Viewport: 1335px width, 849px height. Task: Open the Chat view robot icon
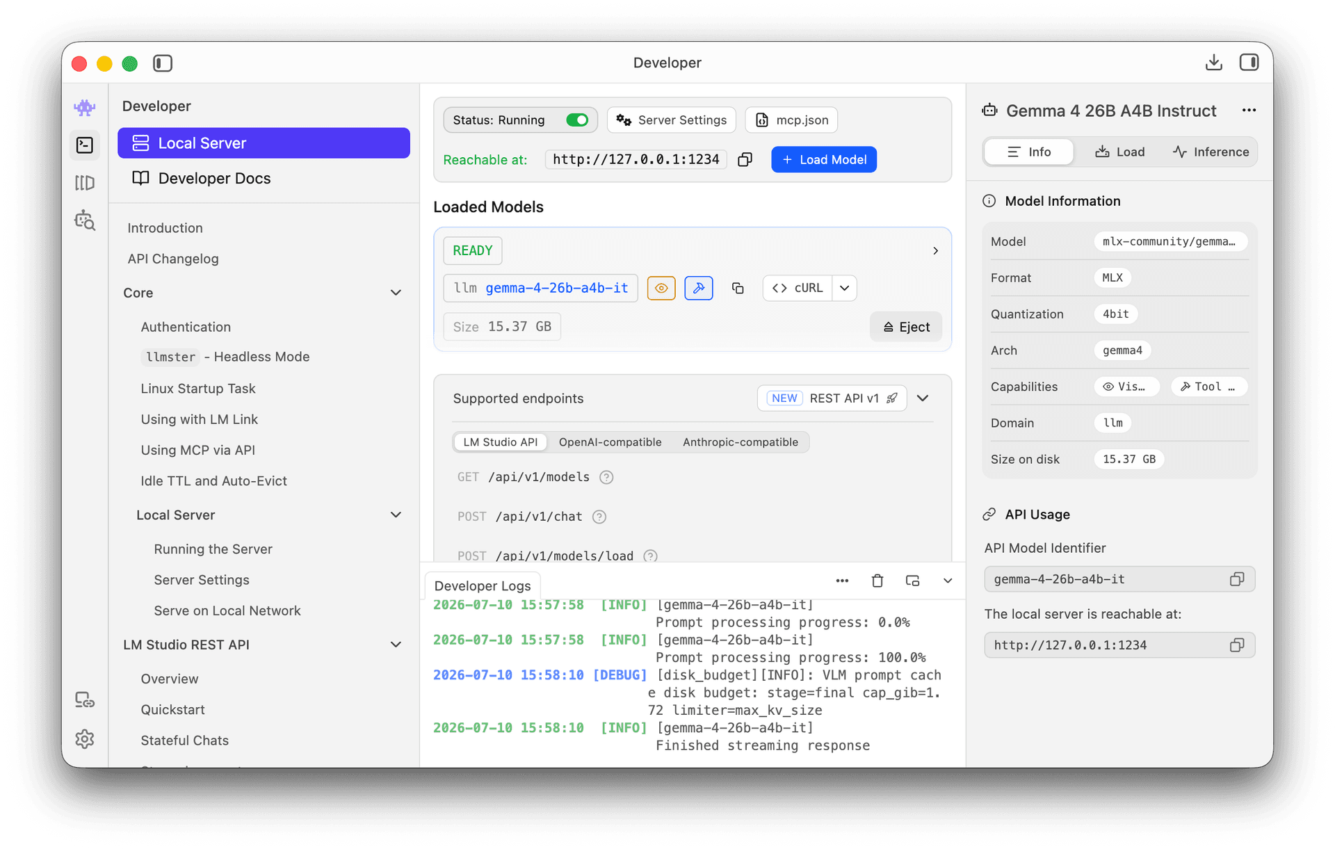pyautogui.click(x=85, y=107)
